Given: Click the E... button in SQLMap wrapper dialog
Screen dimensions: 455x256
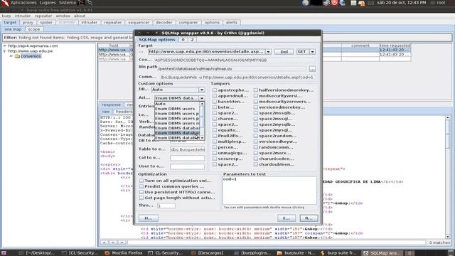Looking at the screenshot, I should pos(287,218).
